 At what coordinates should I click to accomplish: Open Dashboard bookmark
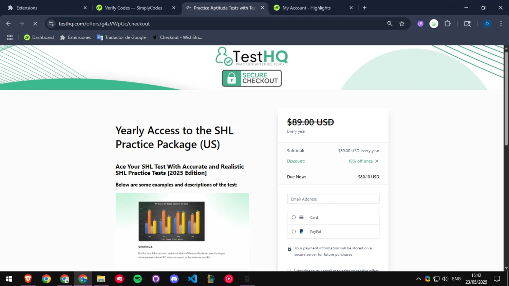tap(39, 37)
